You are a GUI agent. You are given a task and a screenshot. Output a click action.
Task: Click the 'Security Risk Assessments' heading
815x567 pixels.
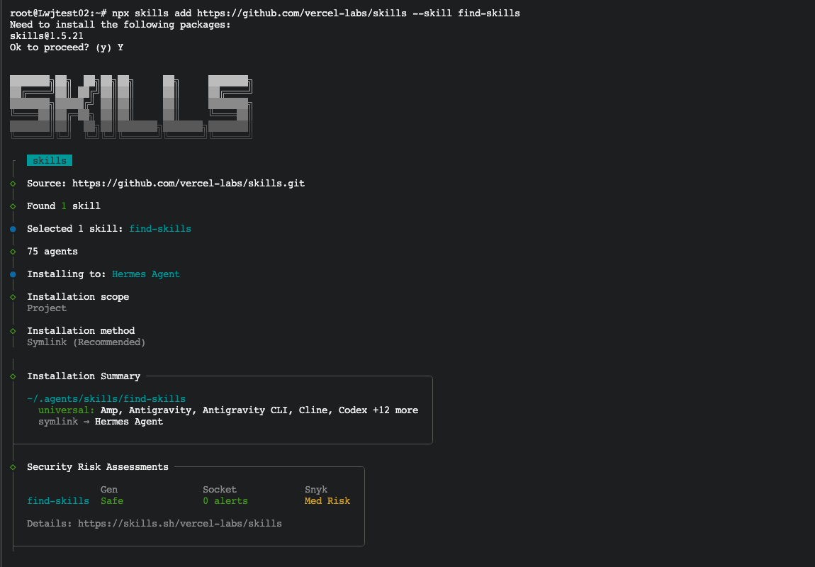pyautogui.click(x=98, y=467)
